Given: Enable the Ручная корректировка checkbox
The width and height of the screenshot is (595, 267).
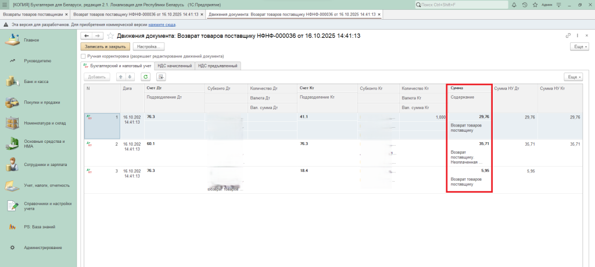Looking at the screenshot, I should click(84, 56).
